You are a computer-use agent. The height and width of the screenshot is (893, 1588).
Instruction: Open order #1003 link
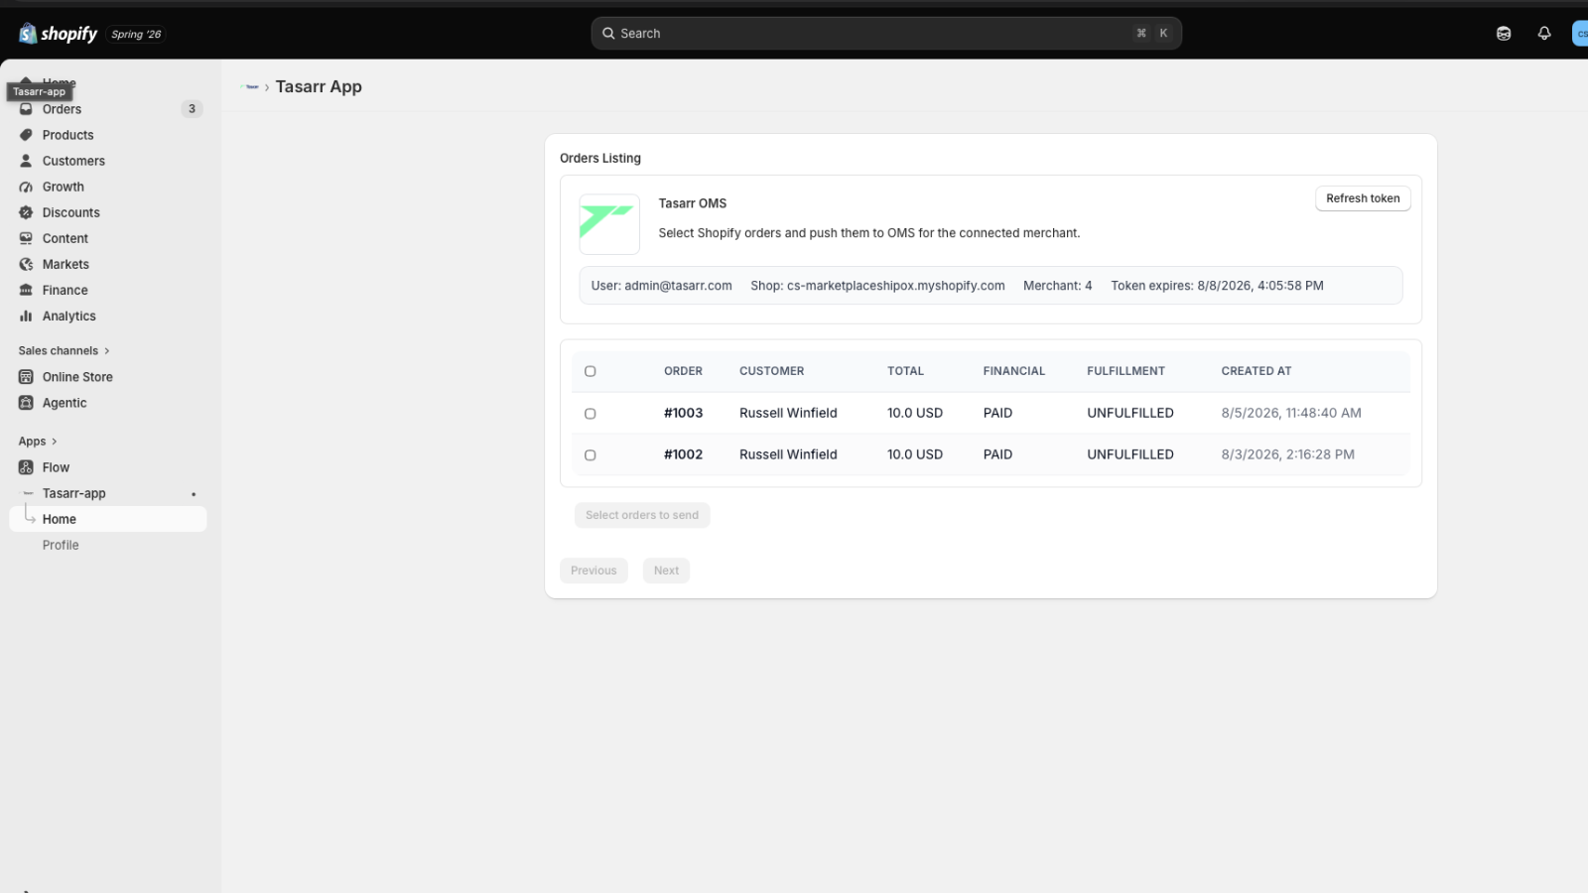pyautogui.click(x=683, y=413)
